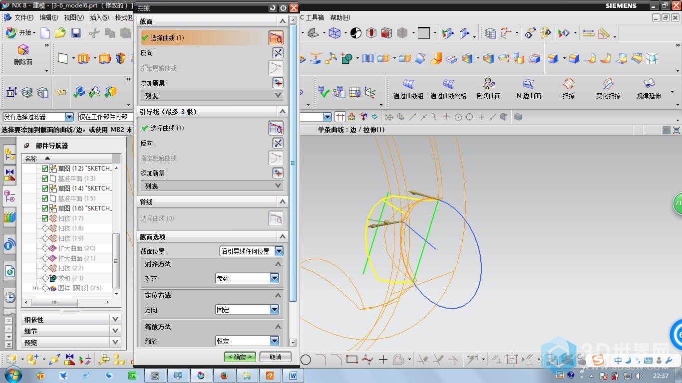Open the Reuse Library books tab
The height and width of the screenshot is (383, 682).
[x=9, y=217]
